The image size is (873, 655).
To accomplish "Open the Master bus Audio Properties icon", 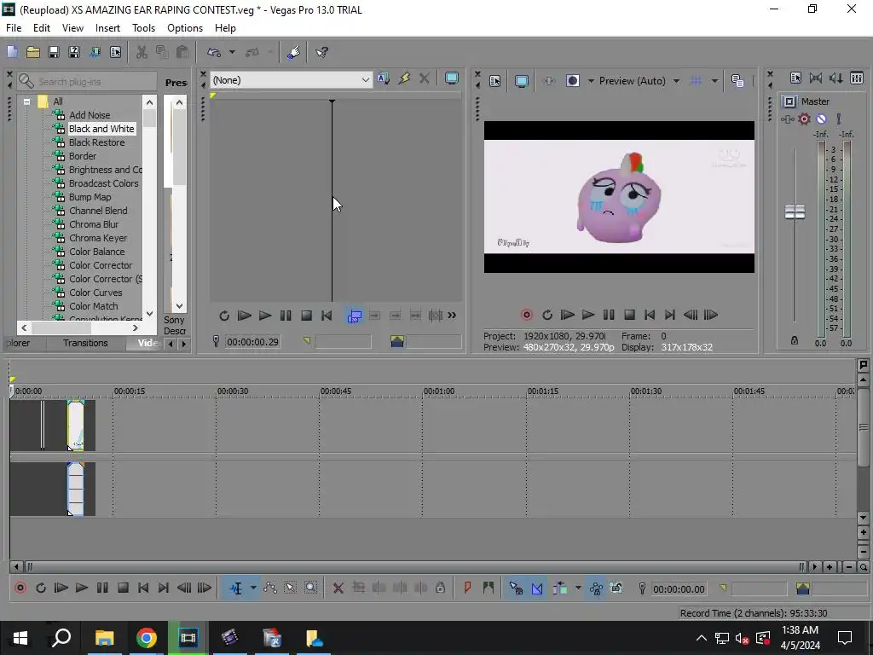I will tap(795, 78).
